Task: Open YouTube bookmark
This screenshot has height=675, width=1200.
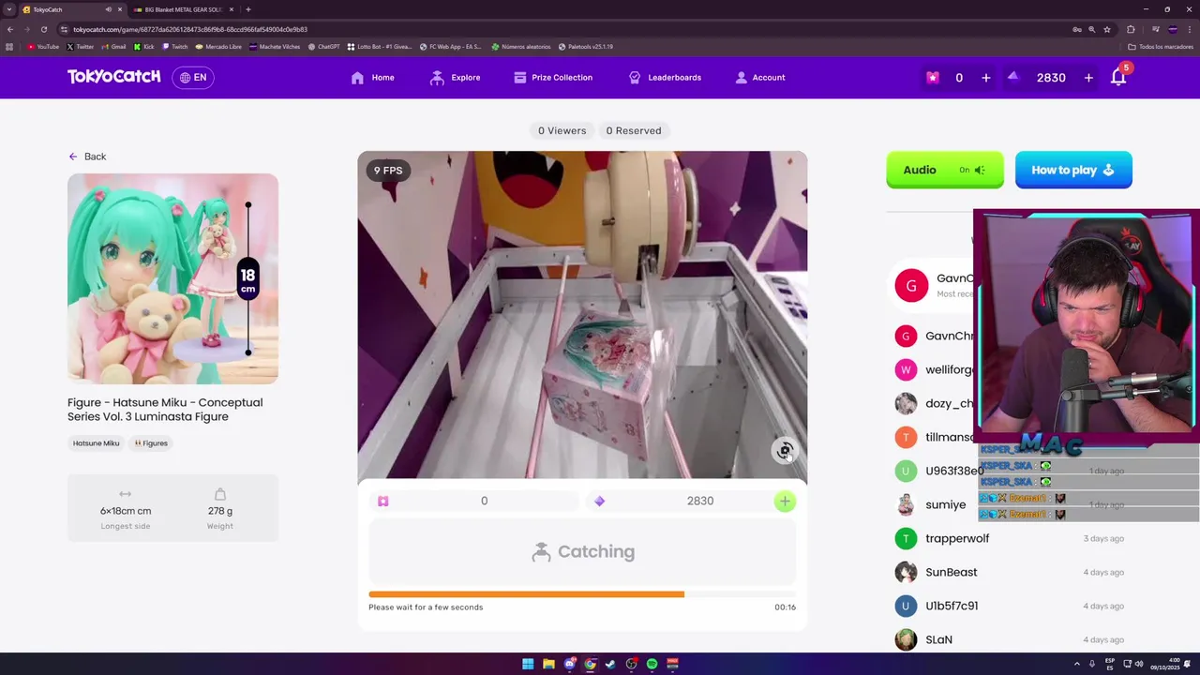Action: 43,46
